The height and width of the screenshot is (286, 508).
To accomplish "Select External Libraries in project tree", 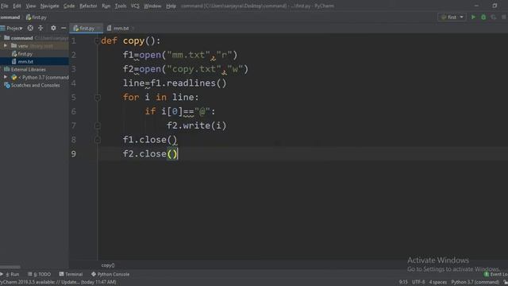I will click(x=29, y=69).
